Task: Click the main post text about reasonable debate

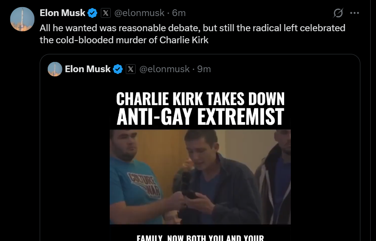Action: coord(192,34)
